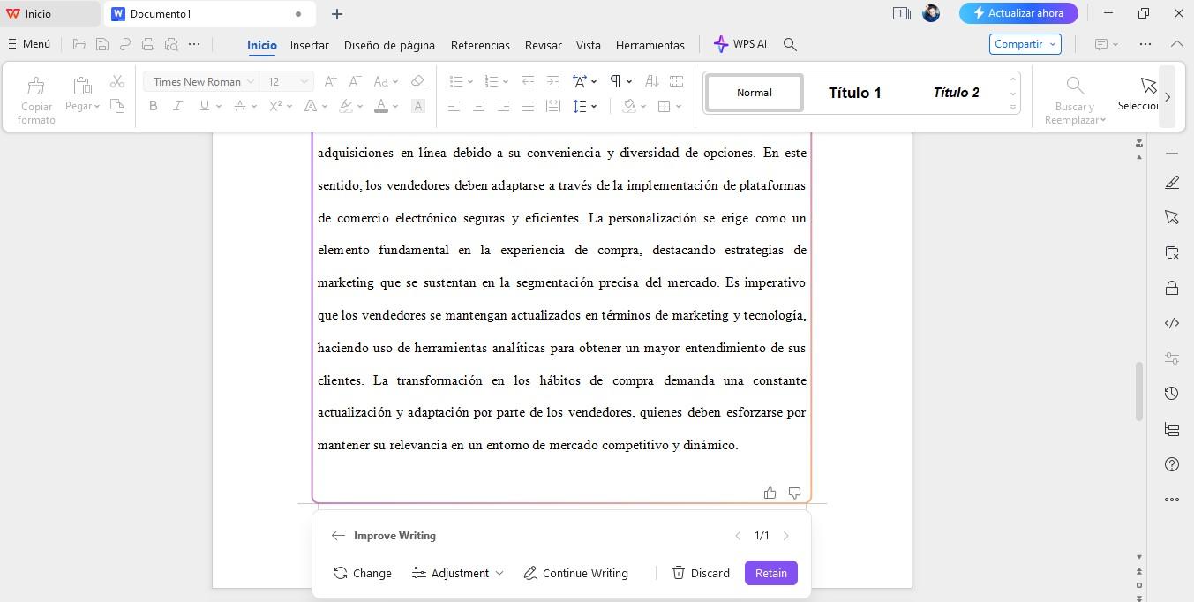Apply italic formatting to text
Viewport: 1194px width, 602px height.
click(177, 105)
